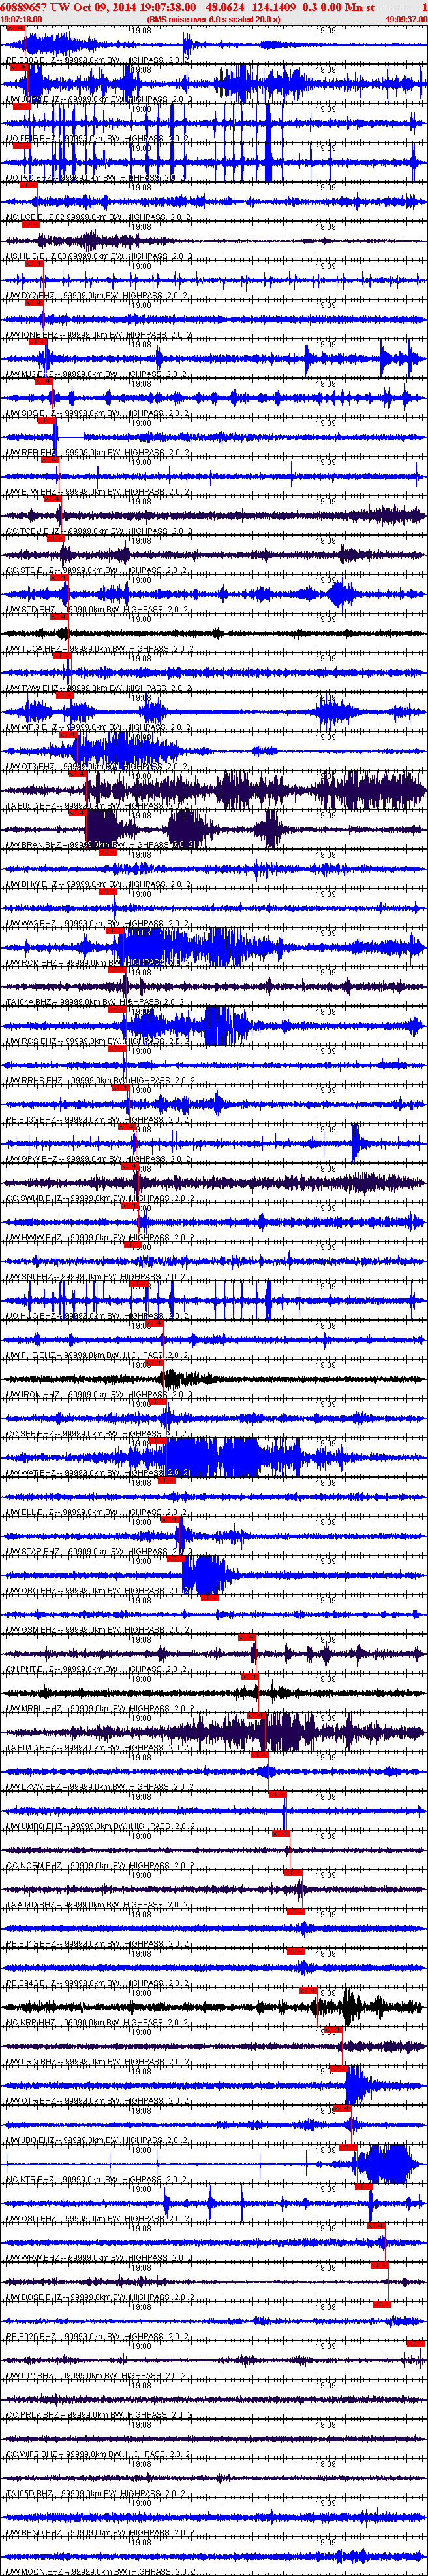The width and height of the screenshot is (428, 2576).
Task: Select the TA B05D BHZ station label
Action: pos(98,806)
